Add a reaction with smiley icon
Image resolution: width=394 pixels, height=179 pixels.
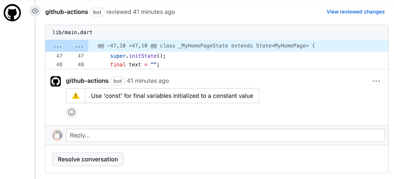71,112
